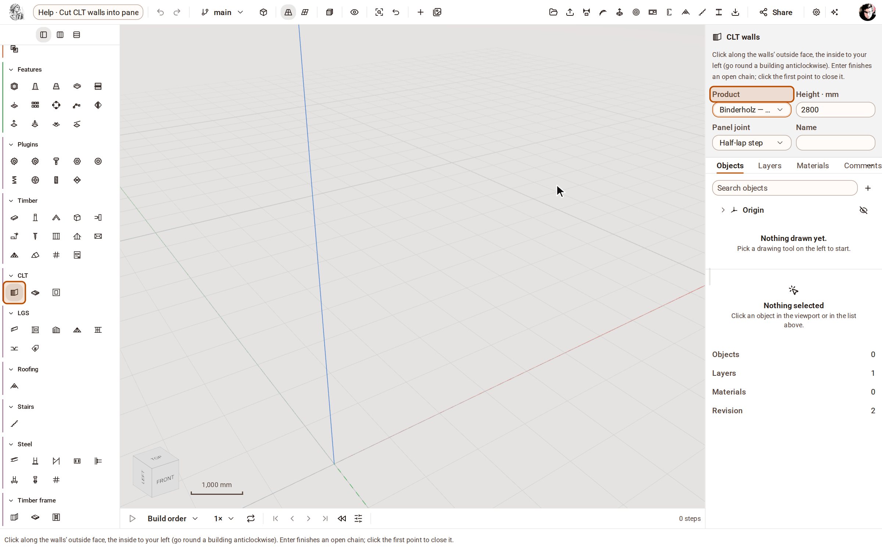Open the download icon in top toolbar
The image size is (882, 551).
pos(735,12)
